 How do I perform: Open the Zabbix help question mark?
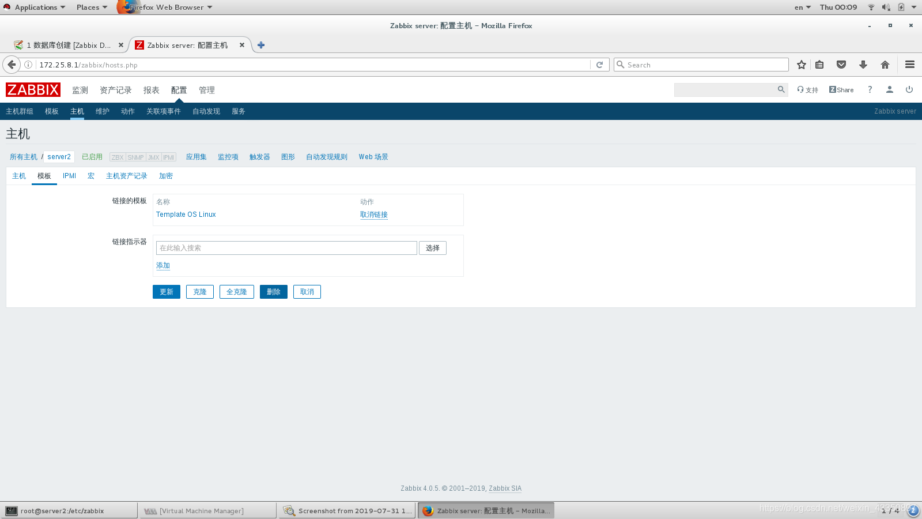870,89
